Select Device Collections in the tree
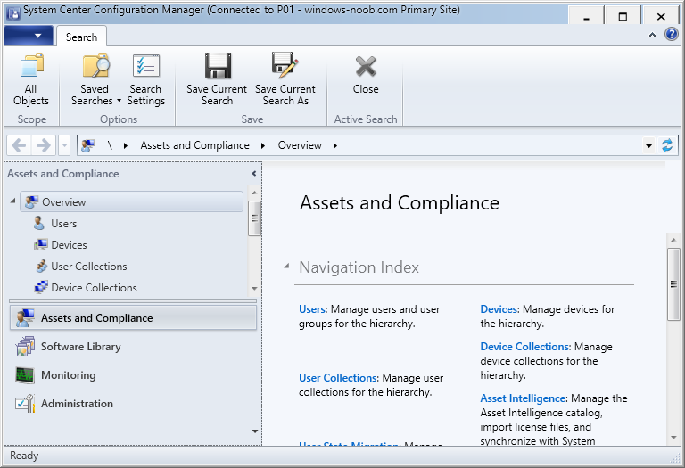The image size is (685, 468). [x=94, y=288]
